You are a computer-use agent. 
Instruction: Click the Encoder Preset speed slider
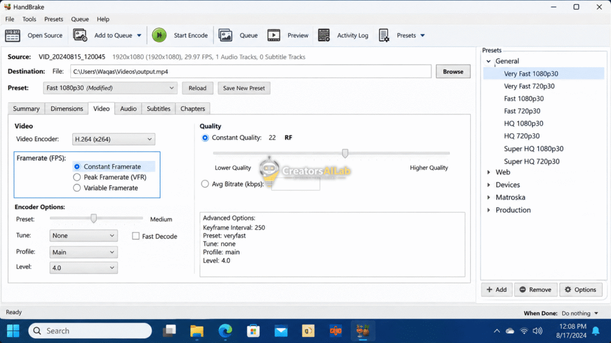pyautogui.click(x=94, y=219)
